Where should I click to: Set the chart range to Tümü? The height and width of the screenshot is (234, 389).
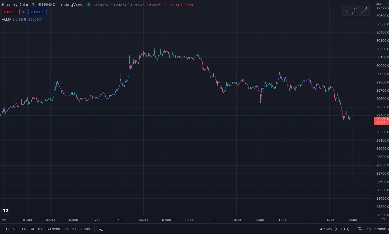coord(85,229)
